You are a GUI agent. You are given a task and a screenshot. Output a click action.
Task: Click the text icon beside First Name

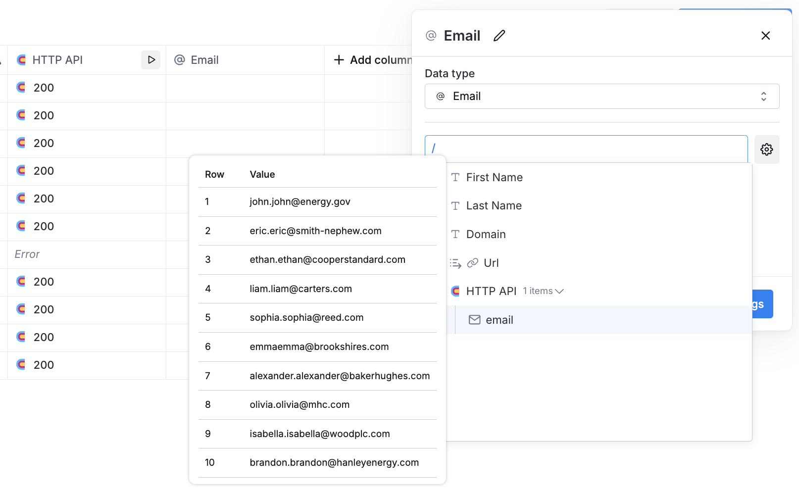[454, 177]
